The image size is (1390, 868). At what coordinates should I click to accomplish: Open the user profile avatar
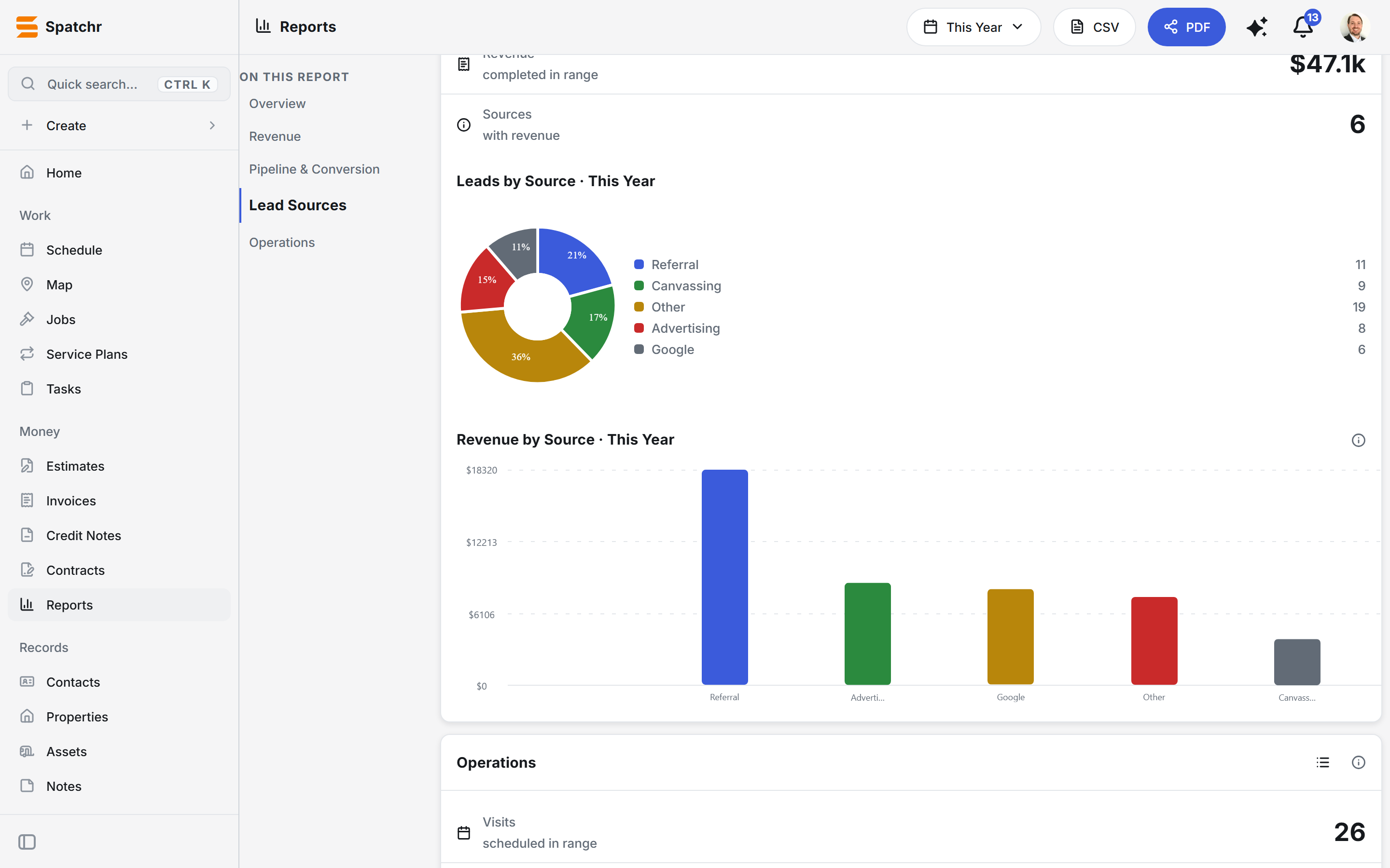(1354, 27)
